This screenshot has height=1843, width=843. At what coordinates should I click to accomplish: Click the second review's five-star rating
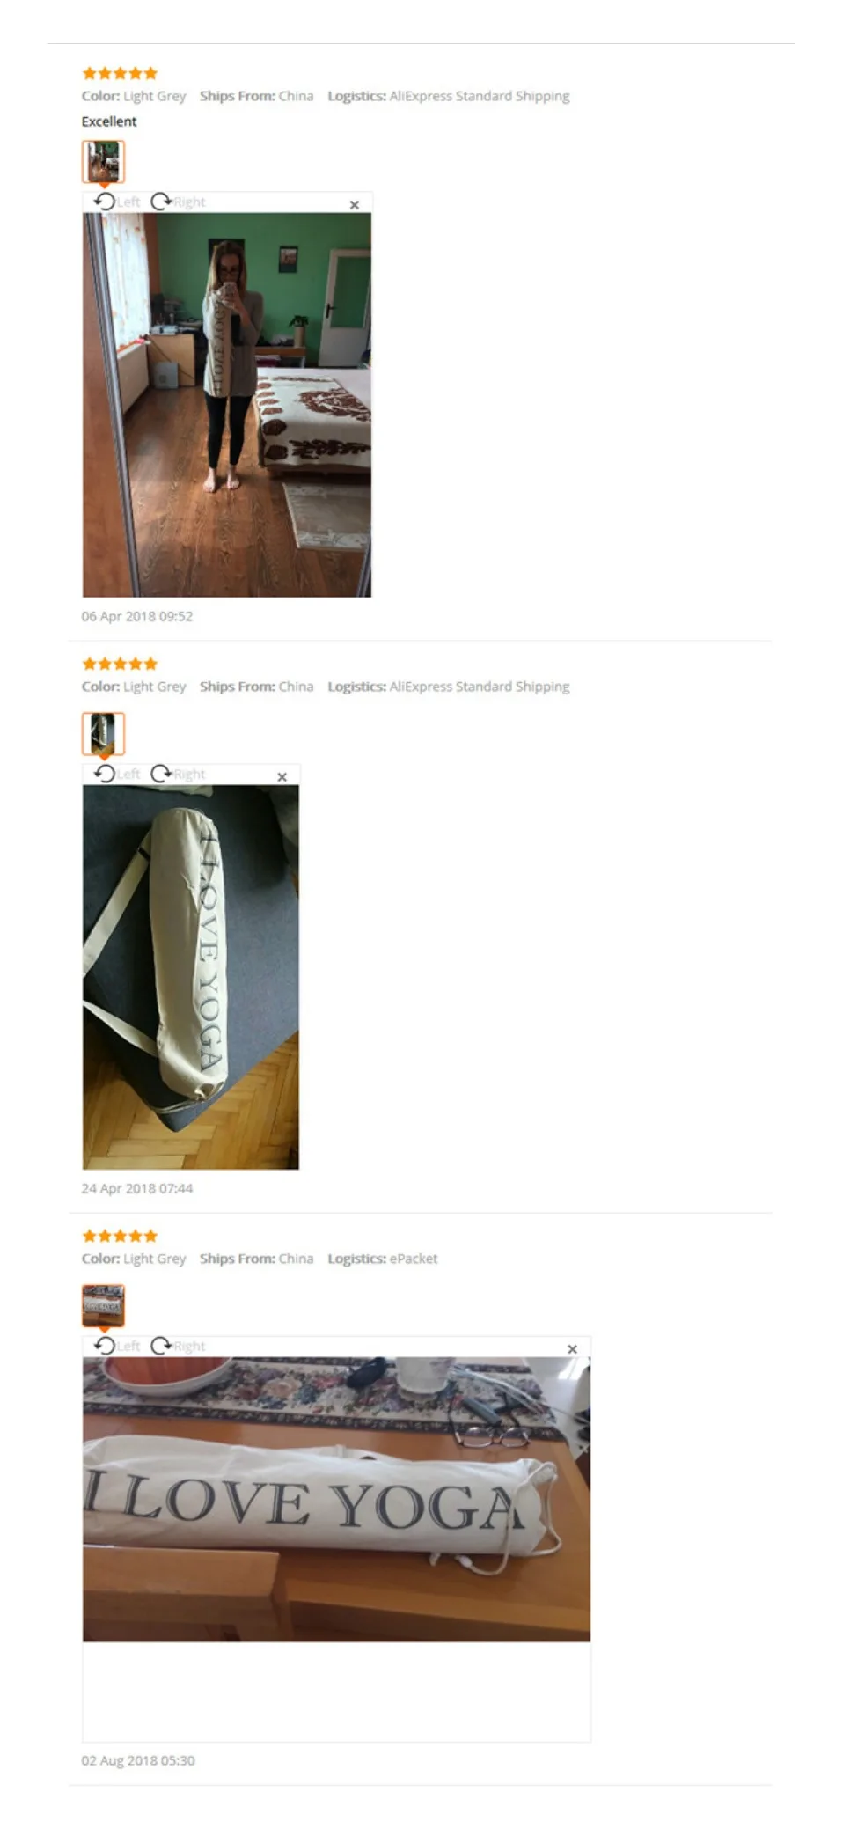120,664
